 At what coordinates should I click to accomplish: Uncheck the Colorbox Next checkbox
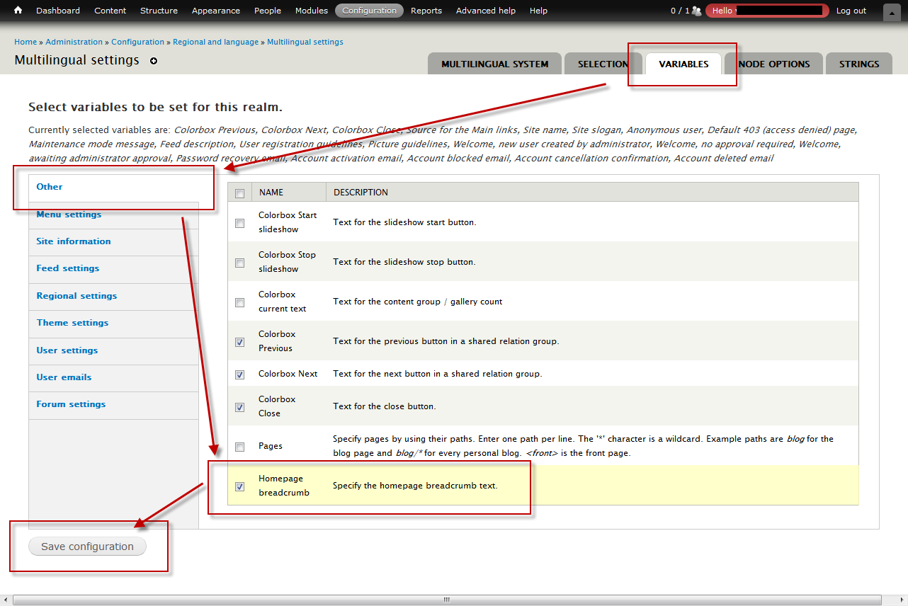tap(240, 375)
